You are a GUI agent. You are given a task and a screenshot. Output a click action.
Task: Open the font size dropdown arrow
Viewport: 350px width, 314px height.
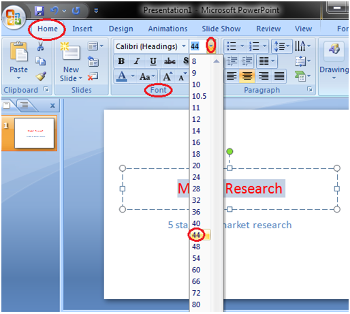click(211, 46)
